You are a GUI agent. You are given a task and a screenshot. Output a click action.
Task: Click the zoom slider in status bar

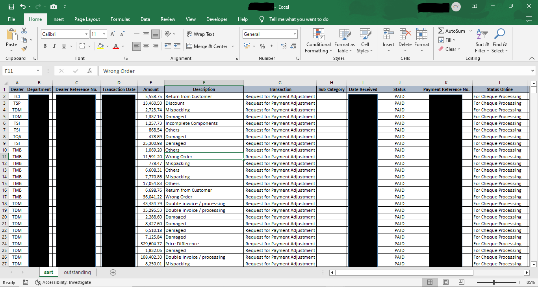click(493, 282)
